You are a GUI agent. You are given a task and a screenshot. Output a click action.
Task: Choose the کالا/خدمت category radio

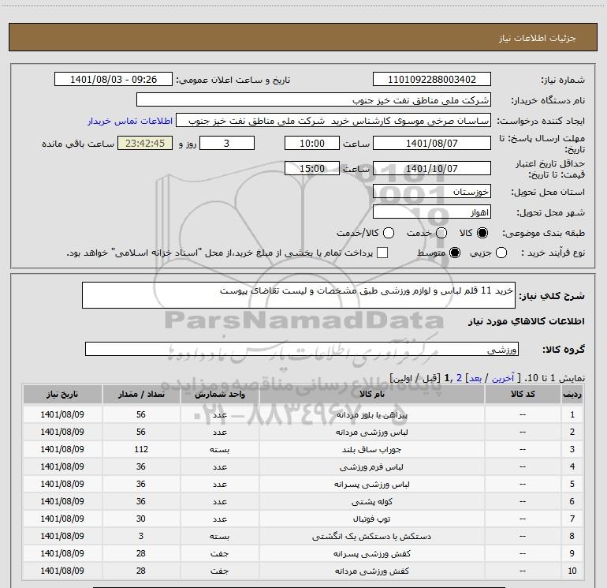(385, 234)
